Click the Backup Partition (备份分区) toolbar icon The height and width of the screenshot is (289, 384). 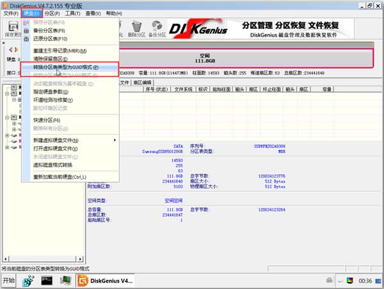click(x=157, y=29)
